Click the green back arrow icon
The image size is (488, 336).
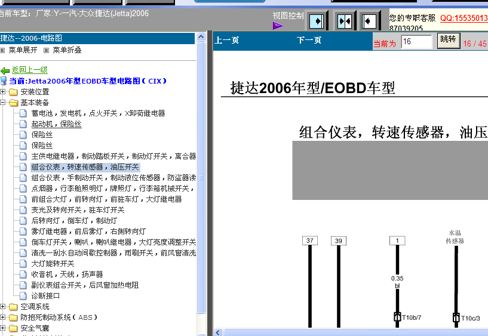[x=5, y=70]
